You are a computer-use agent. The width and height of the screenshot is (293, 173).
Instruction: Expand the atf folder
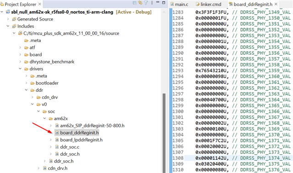pos(20,47)
